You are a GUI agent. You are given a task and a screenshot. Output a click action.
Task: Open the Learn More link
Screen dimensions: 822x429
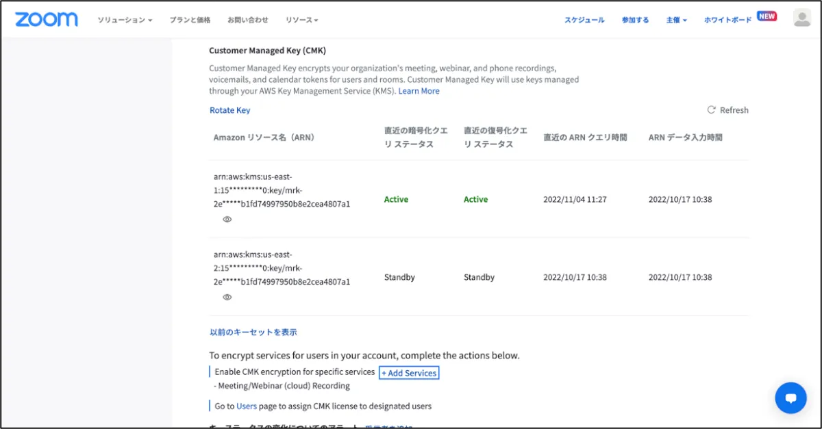[x=419, y=91]
